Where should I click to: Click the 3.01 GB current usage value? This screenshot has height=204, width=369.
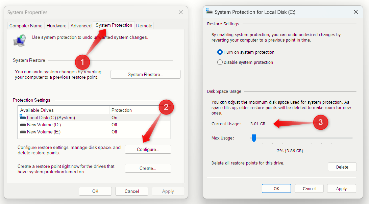tap(258, 124)
